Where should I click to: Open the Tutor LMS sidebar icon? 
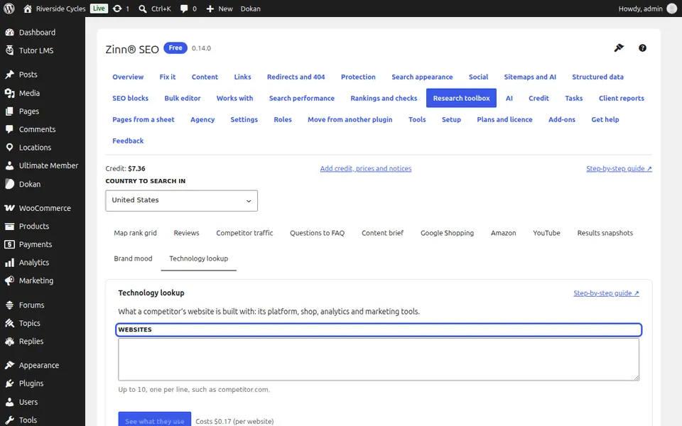tap(9, 50)
